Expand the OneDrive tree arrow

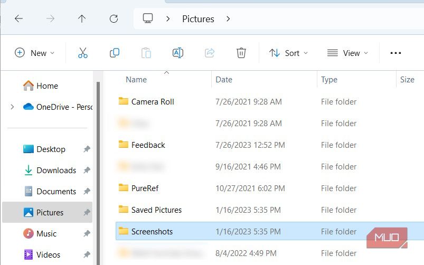click(x=12, y=107)
